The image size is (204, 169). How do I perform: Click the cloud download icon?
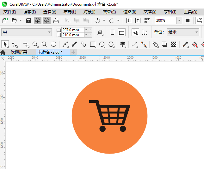click(38, 20)
